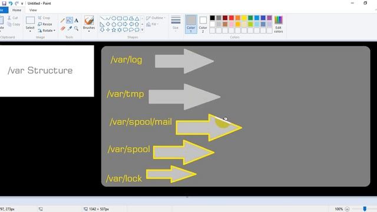This screenshot has height=212, width=377.
Task: Choose the Rectangle shape
Action: tap(120, 18)
